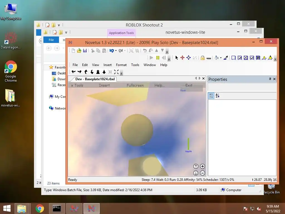Click the gray Redo arrow icon
Screen dimensions: 285x214
coord(121,51)
